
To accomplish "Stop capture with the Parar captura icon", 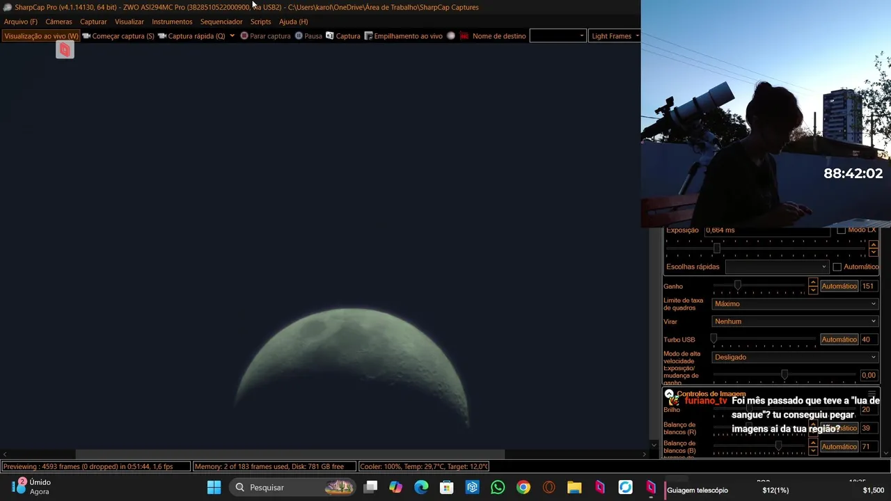I will [244, 35].
